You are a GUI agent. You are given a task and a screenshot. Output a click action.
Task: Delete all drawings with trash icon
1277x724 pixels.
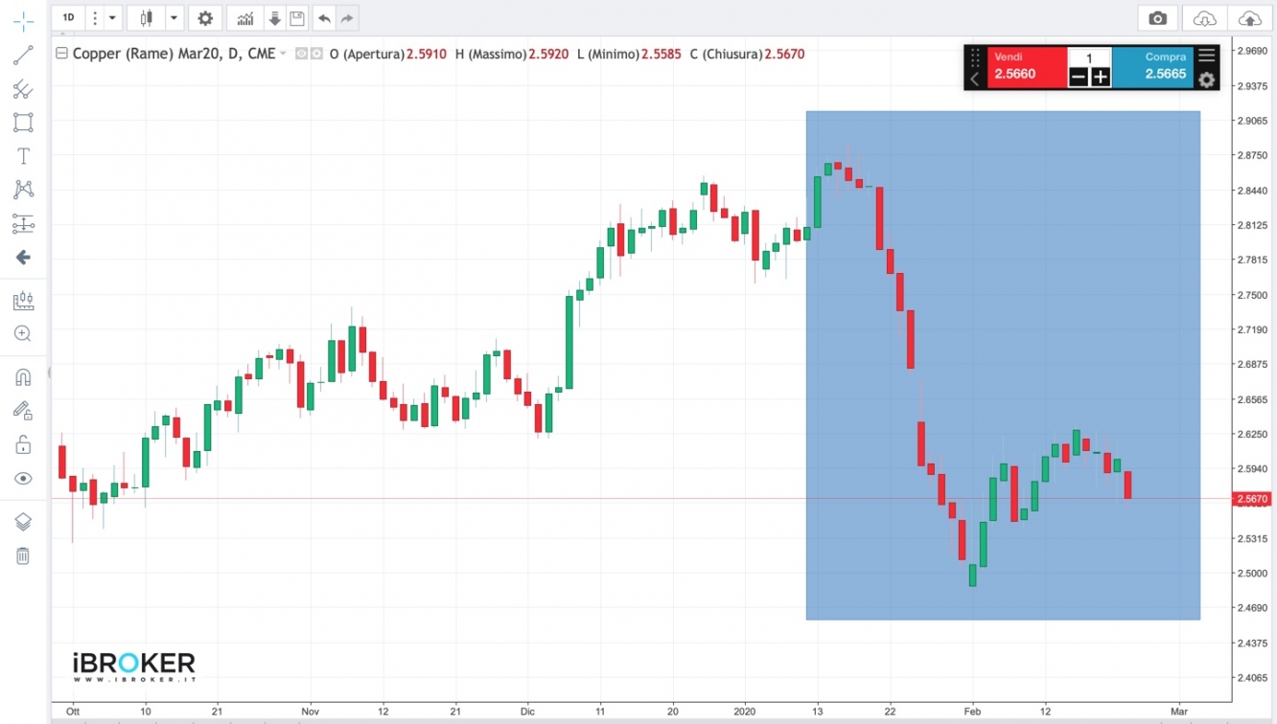coord(23,555)
